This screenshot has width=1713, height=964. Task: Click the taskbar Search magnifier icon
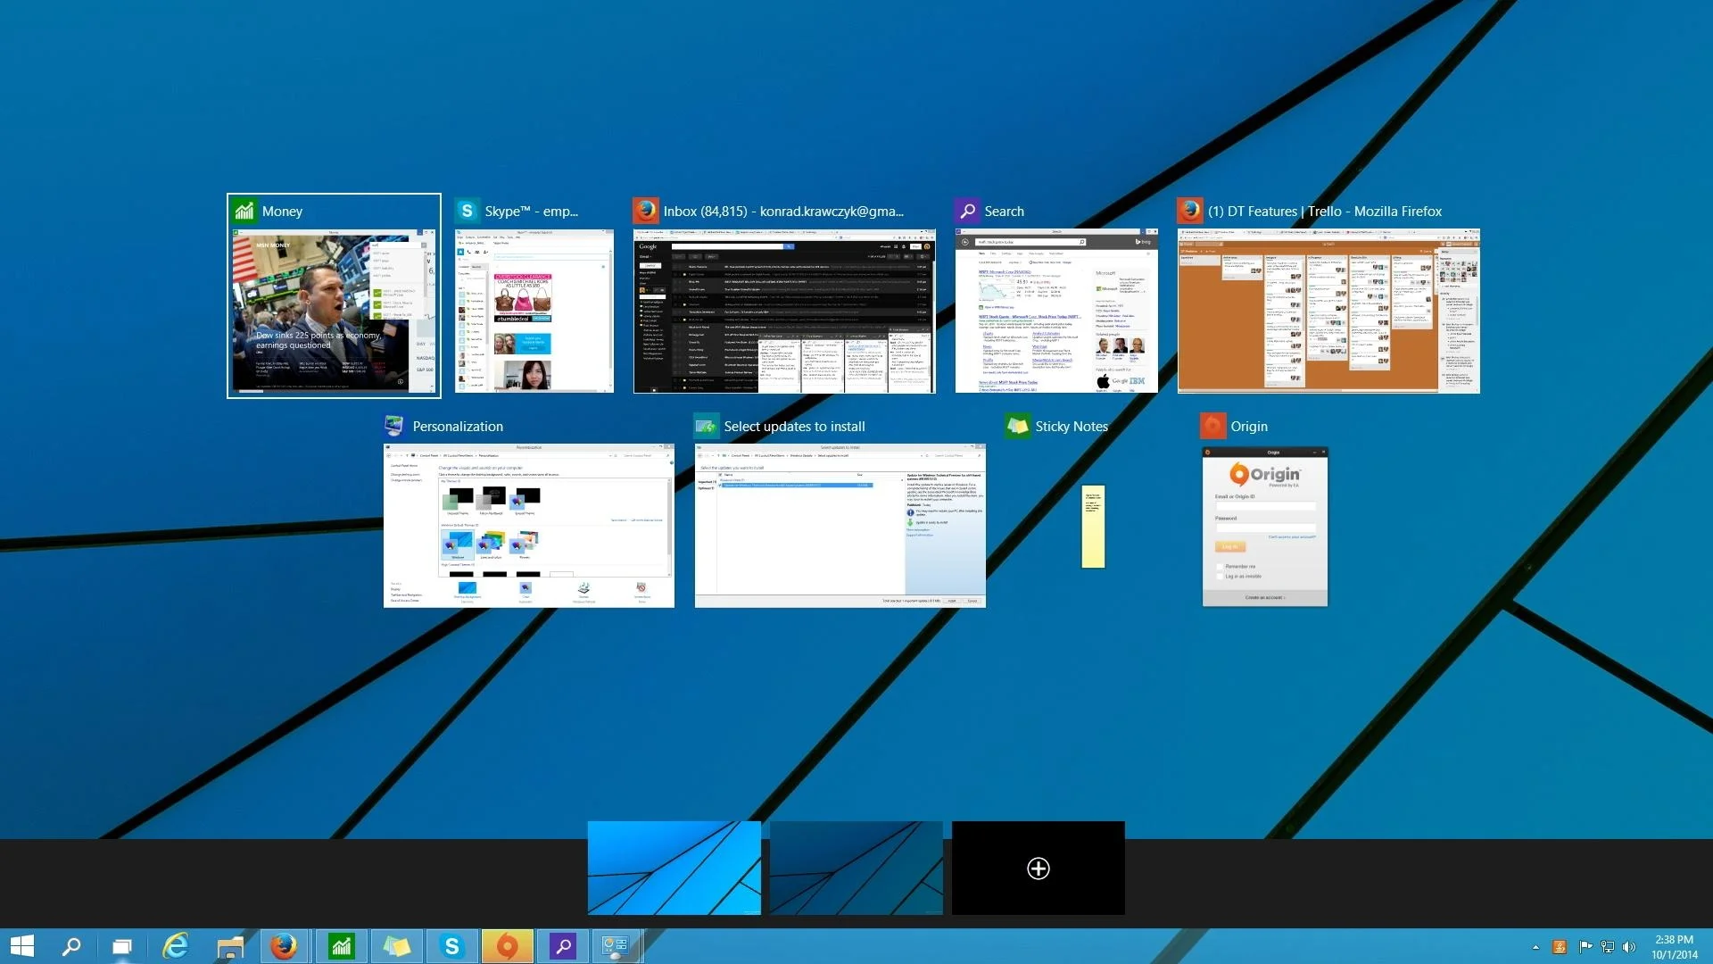coord(71,946)
